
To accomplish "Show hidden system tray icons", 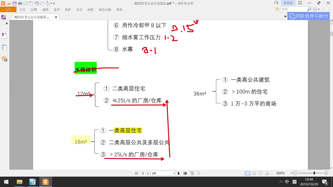I will click(281, 182).
